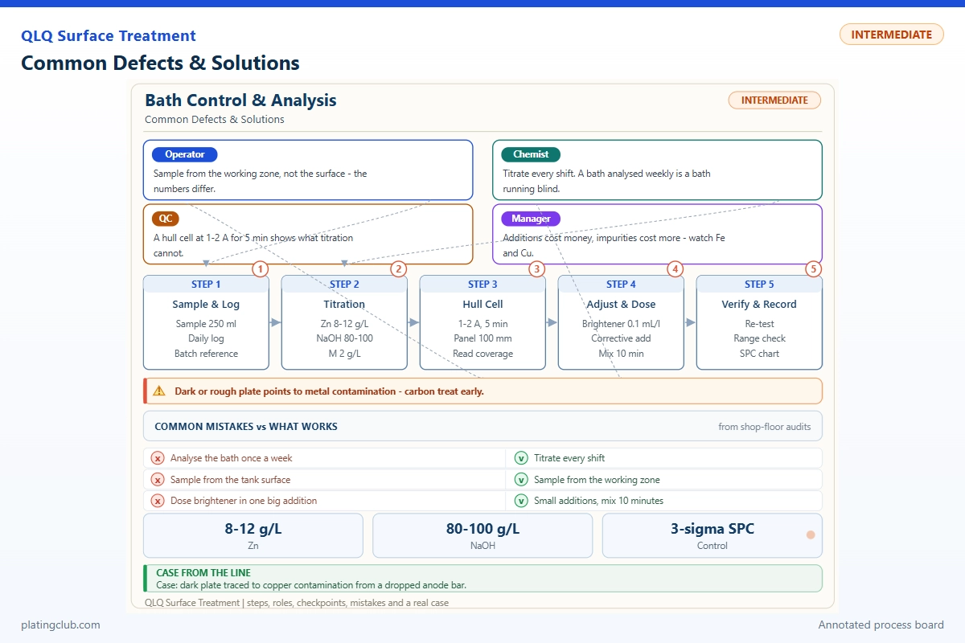Select the Manager role tag
Image resolution: width=965 pixels, height=643 pixels.
pyautogui.click(x=531, y=219)
